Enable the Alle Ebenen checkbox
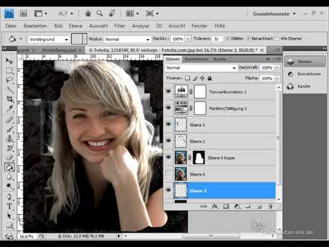 click(277, 38)
